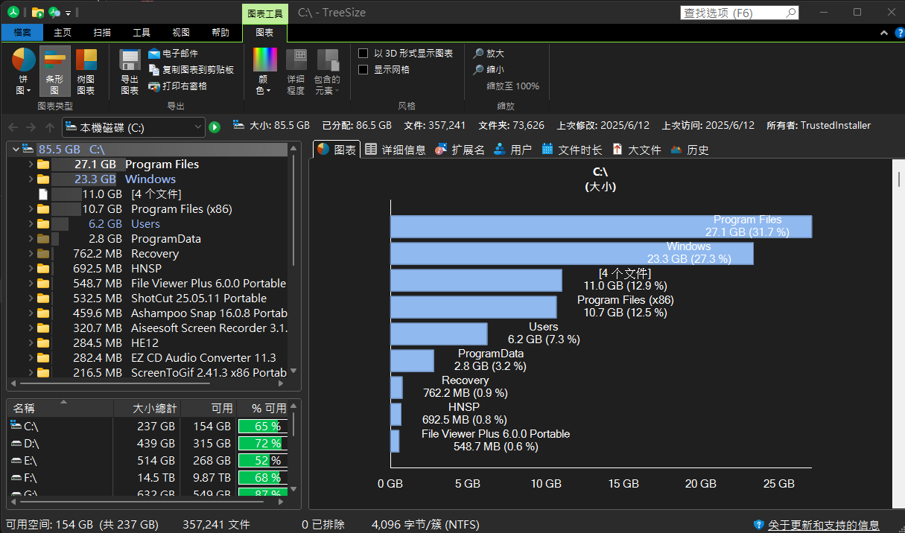Viewport: 905px width, 533px height.
Task: Navigate forward with right arrow
Action: click(31, 127)
